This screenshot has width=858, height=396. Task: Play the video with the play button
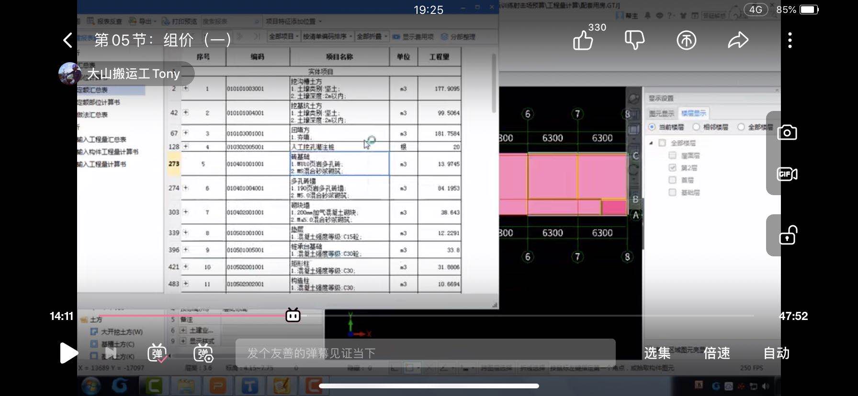click(68, 353)
